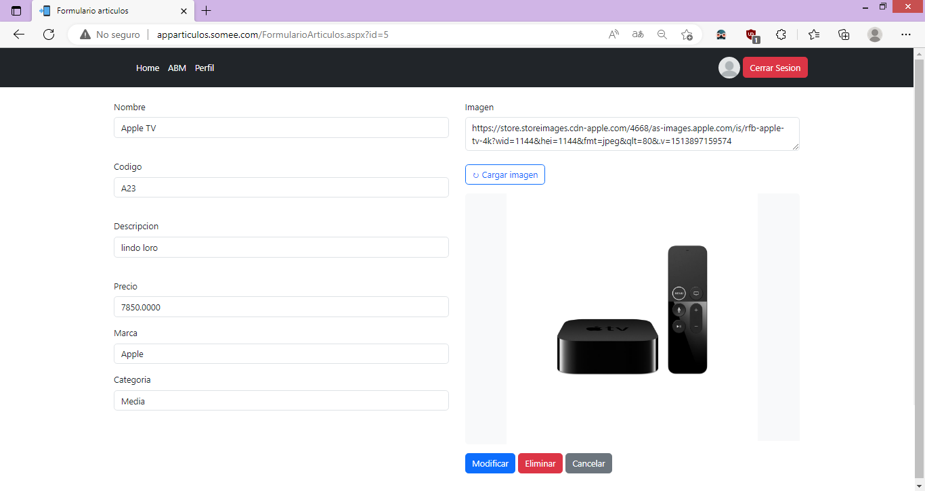The width and height of the screenshot is (925, 491).
Task: Click the Imagen URL text area
Action: pyautogui.click(x=632, y=134)
